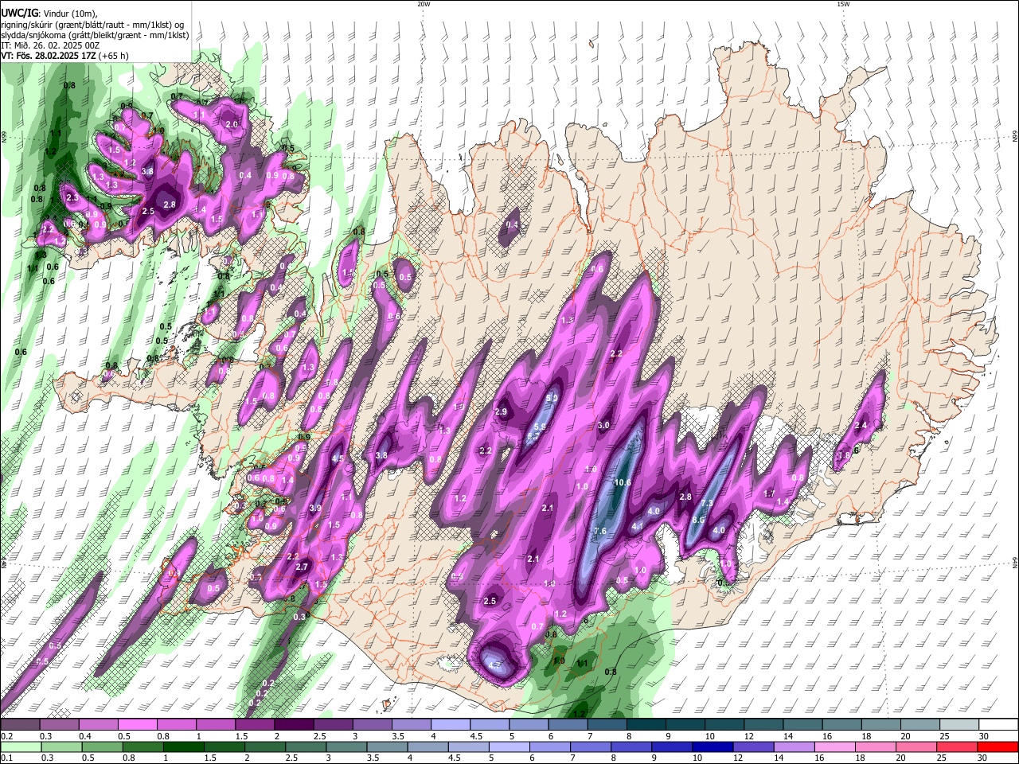The height and width of the screenshot is (764, 1019).
Task: Click the 2.9 precipitation label
Action: click(501, 412)
